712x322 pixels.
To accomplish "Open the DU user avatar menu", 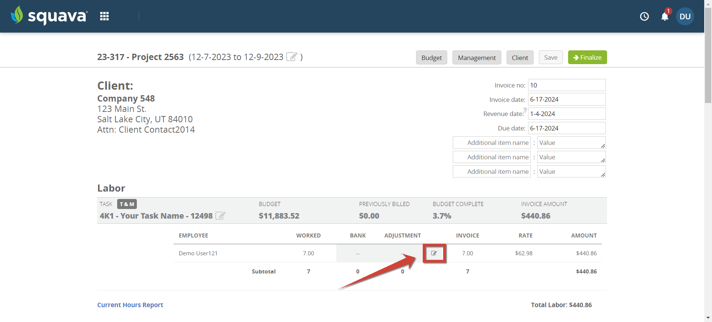I will click(685, 16).
